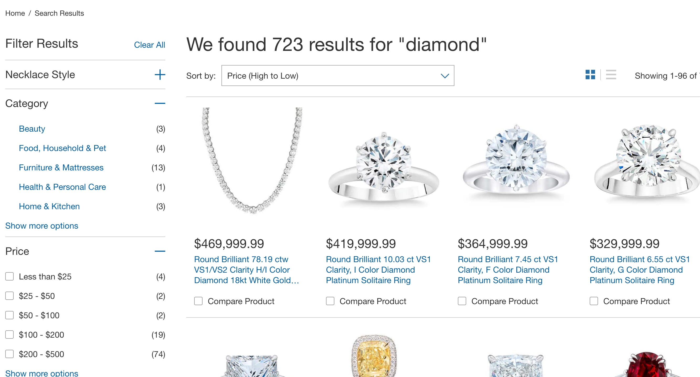Show more options under Category
The height and width of the screenshot is (377, 700).
point(41,225)
